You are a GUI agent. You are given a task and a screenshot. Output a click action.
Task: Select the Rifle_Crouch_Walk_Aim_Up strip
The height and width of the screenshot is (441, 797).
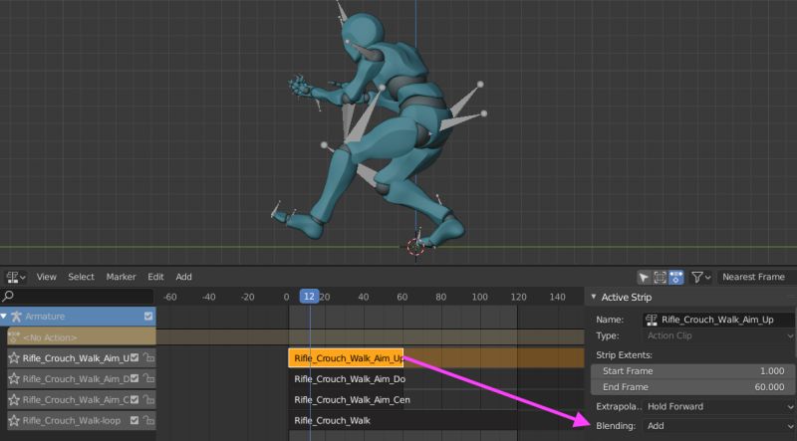(x=346, y=358)
